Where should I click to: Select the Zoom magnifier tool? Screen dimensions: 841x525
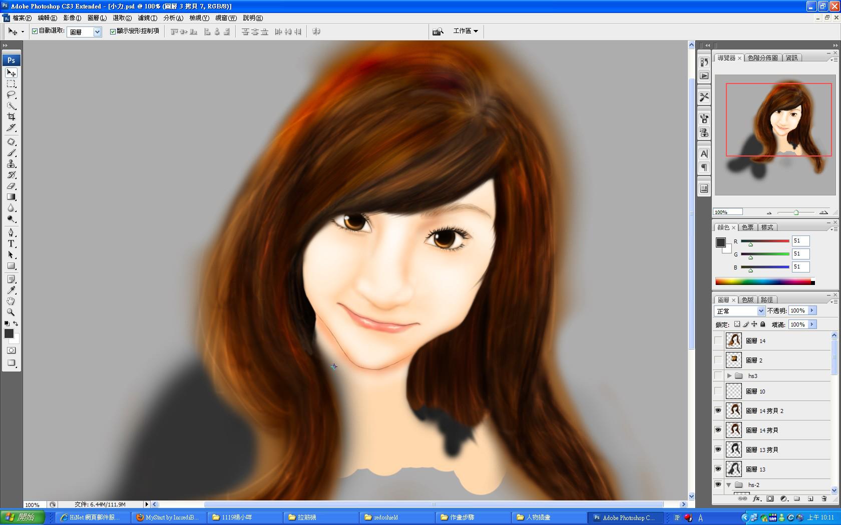pyautogui.click(x=11, y=312)
